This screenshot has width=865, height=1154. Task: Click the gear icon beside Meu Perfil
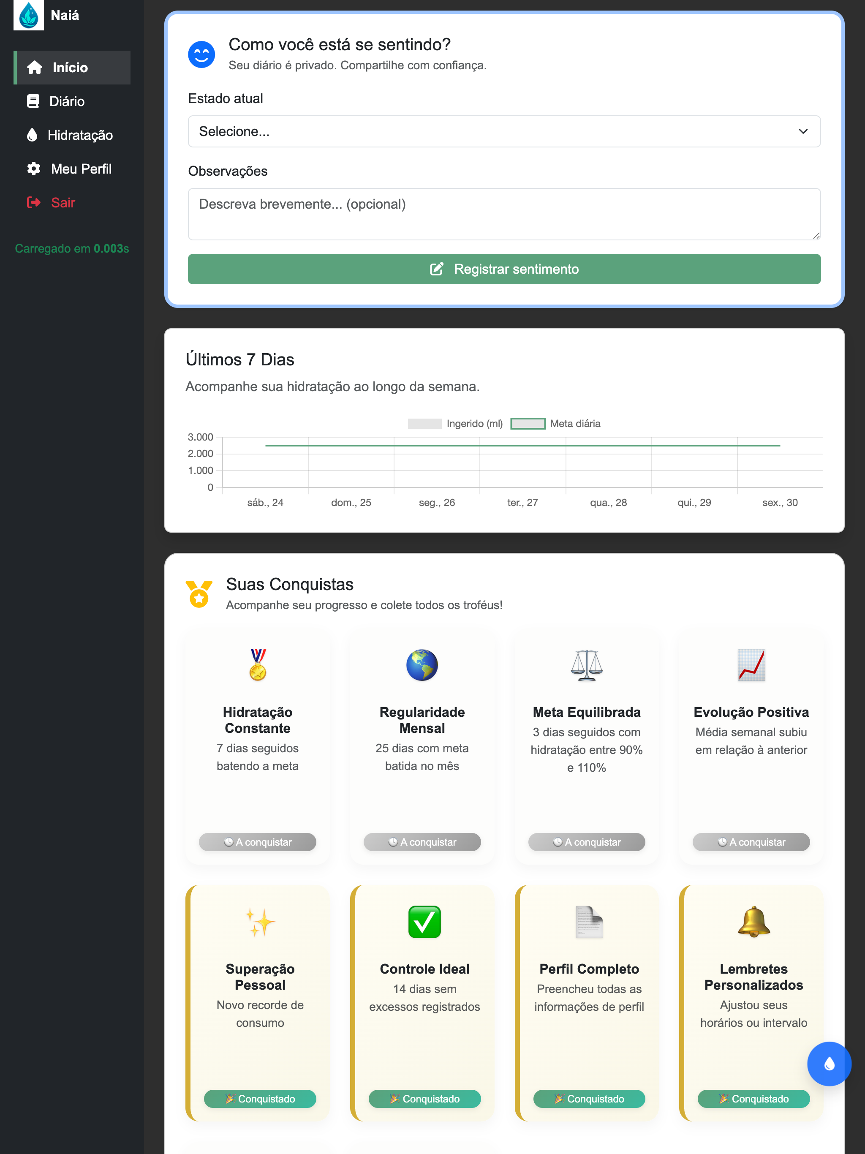click(34, 169)
